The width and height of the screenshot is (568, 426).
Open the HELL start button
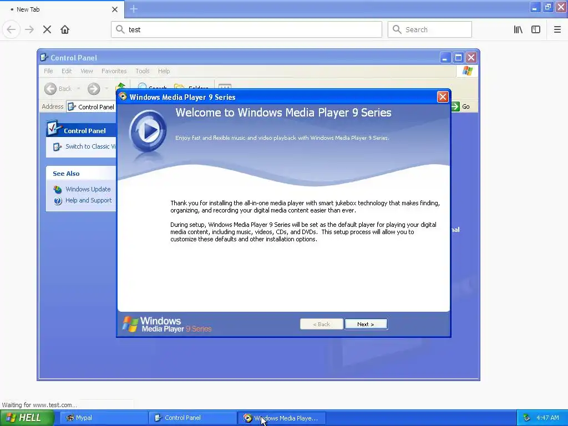(x=27, y=418)
